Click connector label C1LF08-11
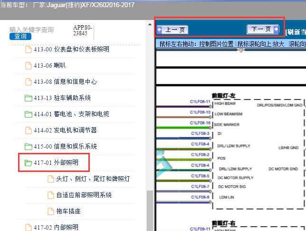Viewport: 306px width, 231px height. 200,102
